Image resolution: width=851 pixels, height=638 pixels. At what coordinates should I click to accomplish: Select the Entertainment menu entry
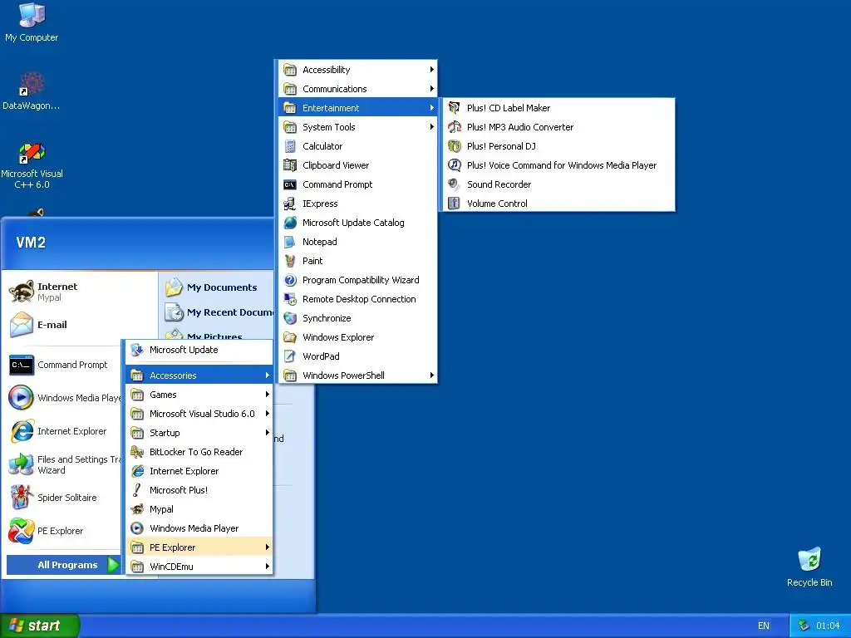[x=358, y=108]
